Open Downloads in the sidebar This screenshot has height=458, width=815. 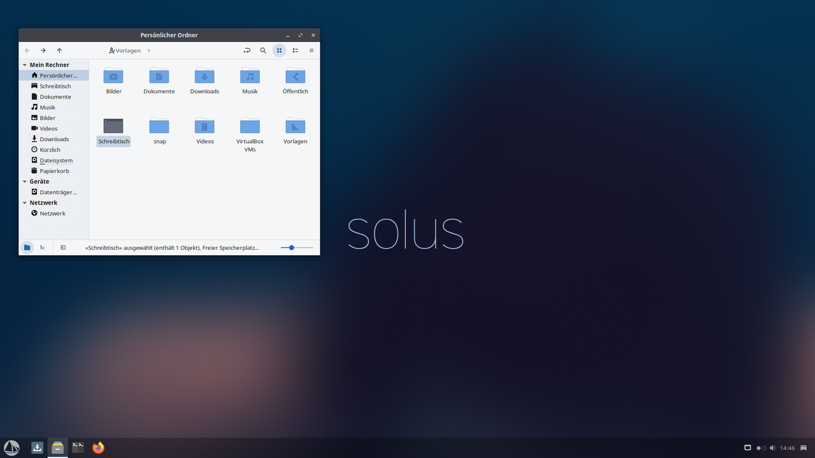54,139
